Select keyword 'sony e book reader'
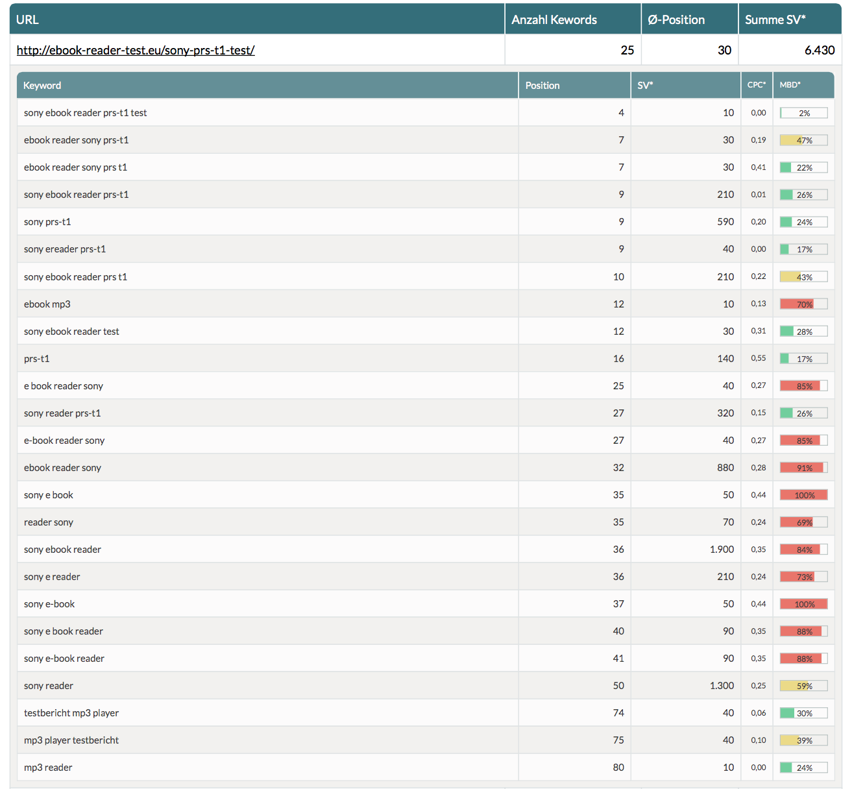 64,631
